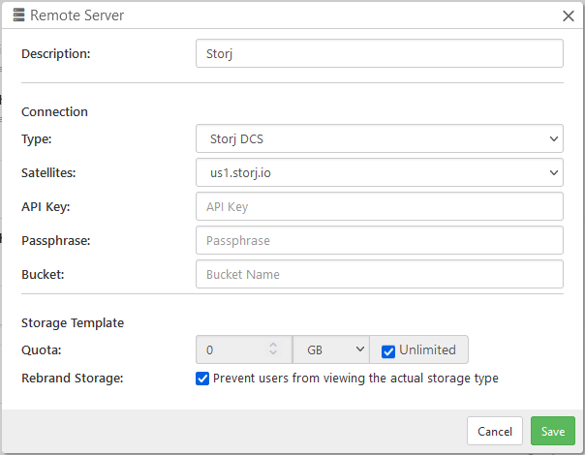Click the server stack icon in title bar

coord(18,15)
